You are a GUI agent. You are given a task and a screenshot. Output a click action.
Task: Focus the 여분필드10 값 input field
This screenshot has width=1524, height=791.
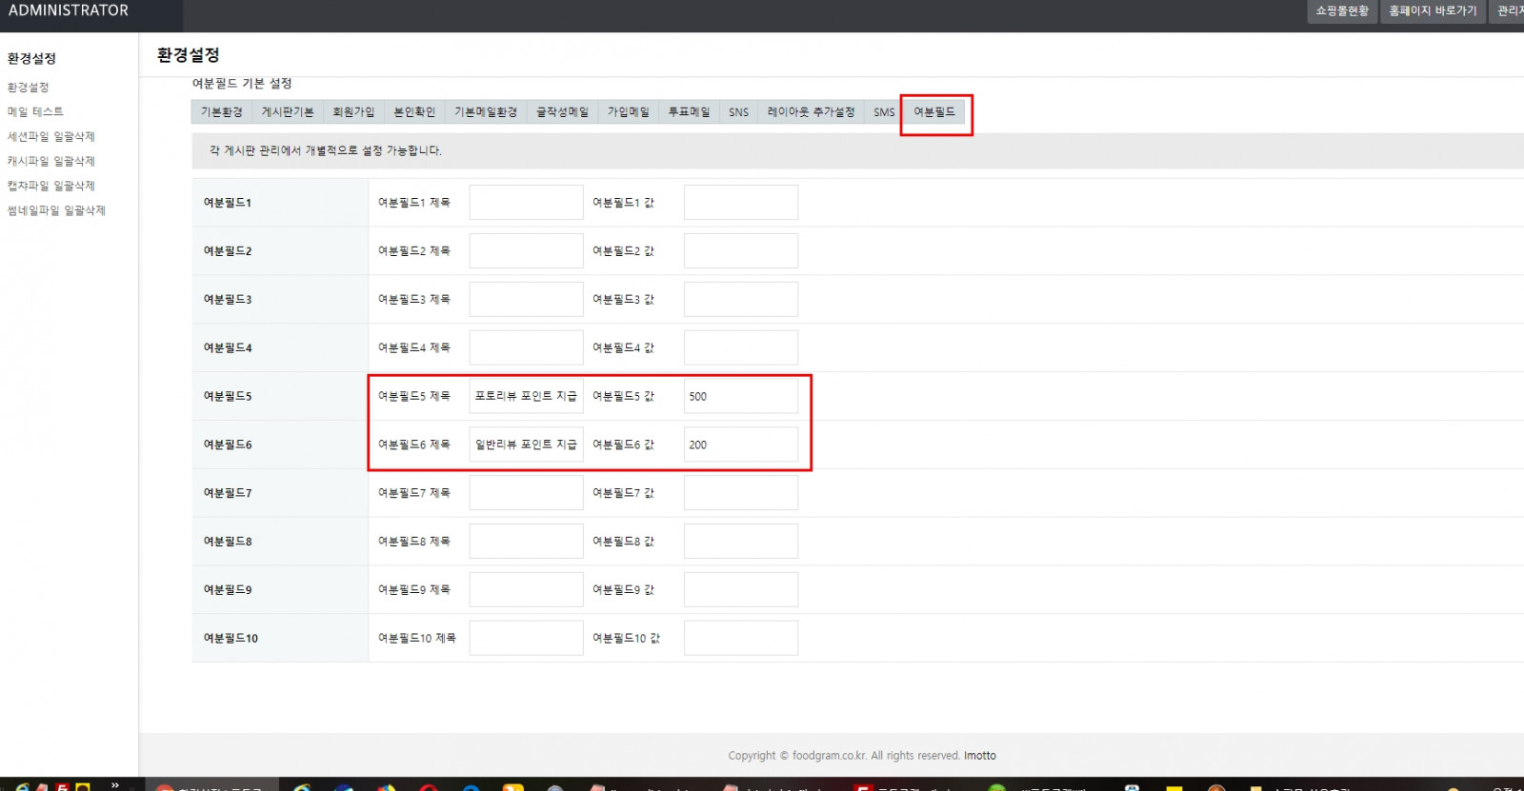pyautogui.click(x=740, y=638)
